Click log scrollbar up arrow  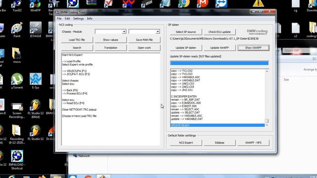(267, 71)
